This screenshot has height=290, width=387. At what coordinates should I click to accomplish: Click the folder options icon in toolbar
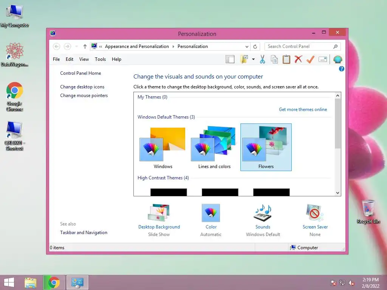[244, 59]
